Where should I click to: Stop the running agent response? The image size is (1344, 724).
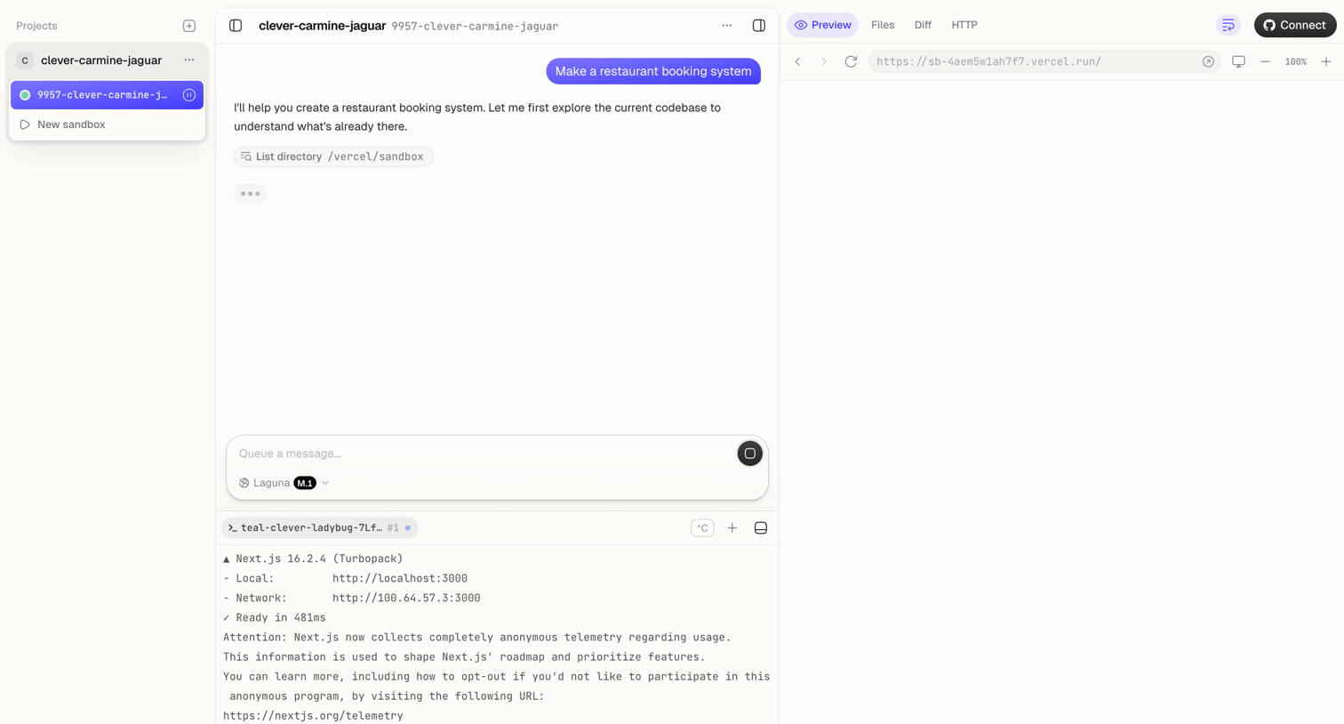pos(749,454)
